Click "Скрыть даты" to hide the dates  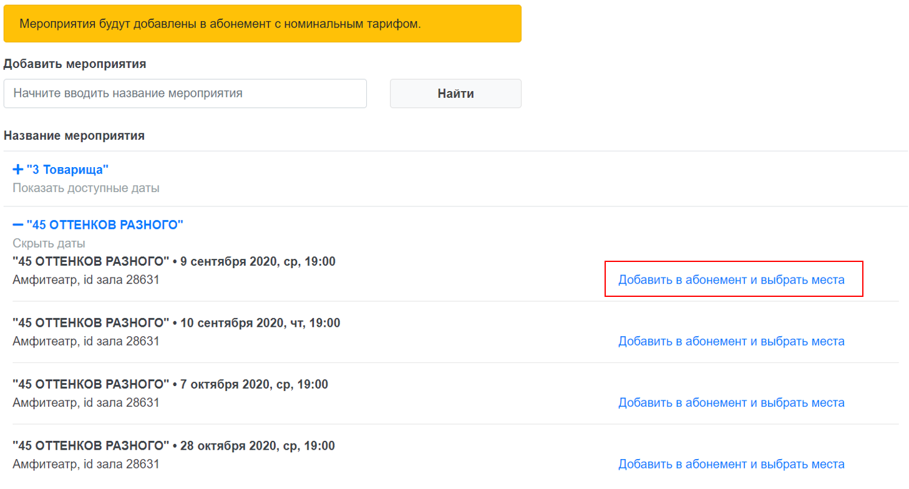point(49,243)
